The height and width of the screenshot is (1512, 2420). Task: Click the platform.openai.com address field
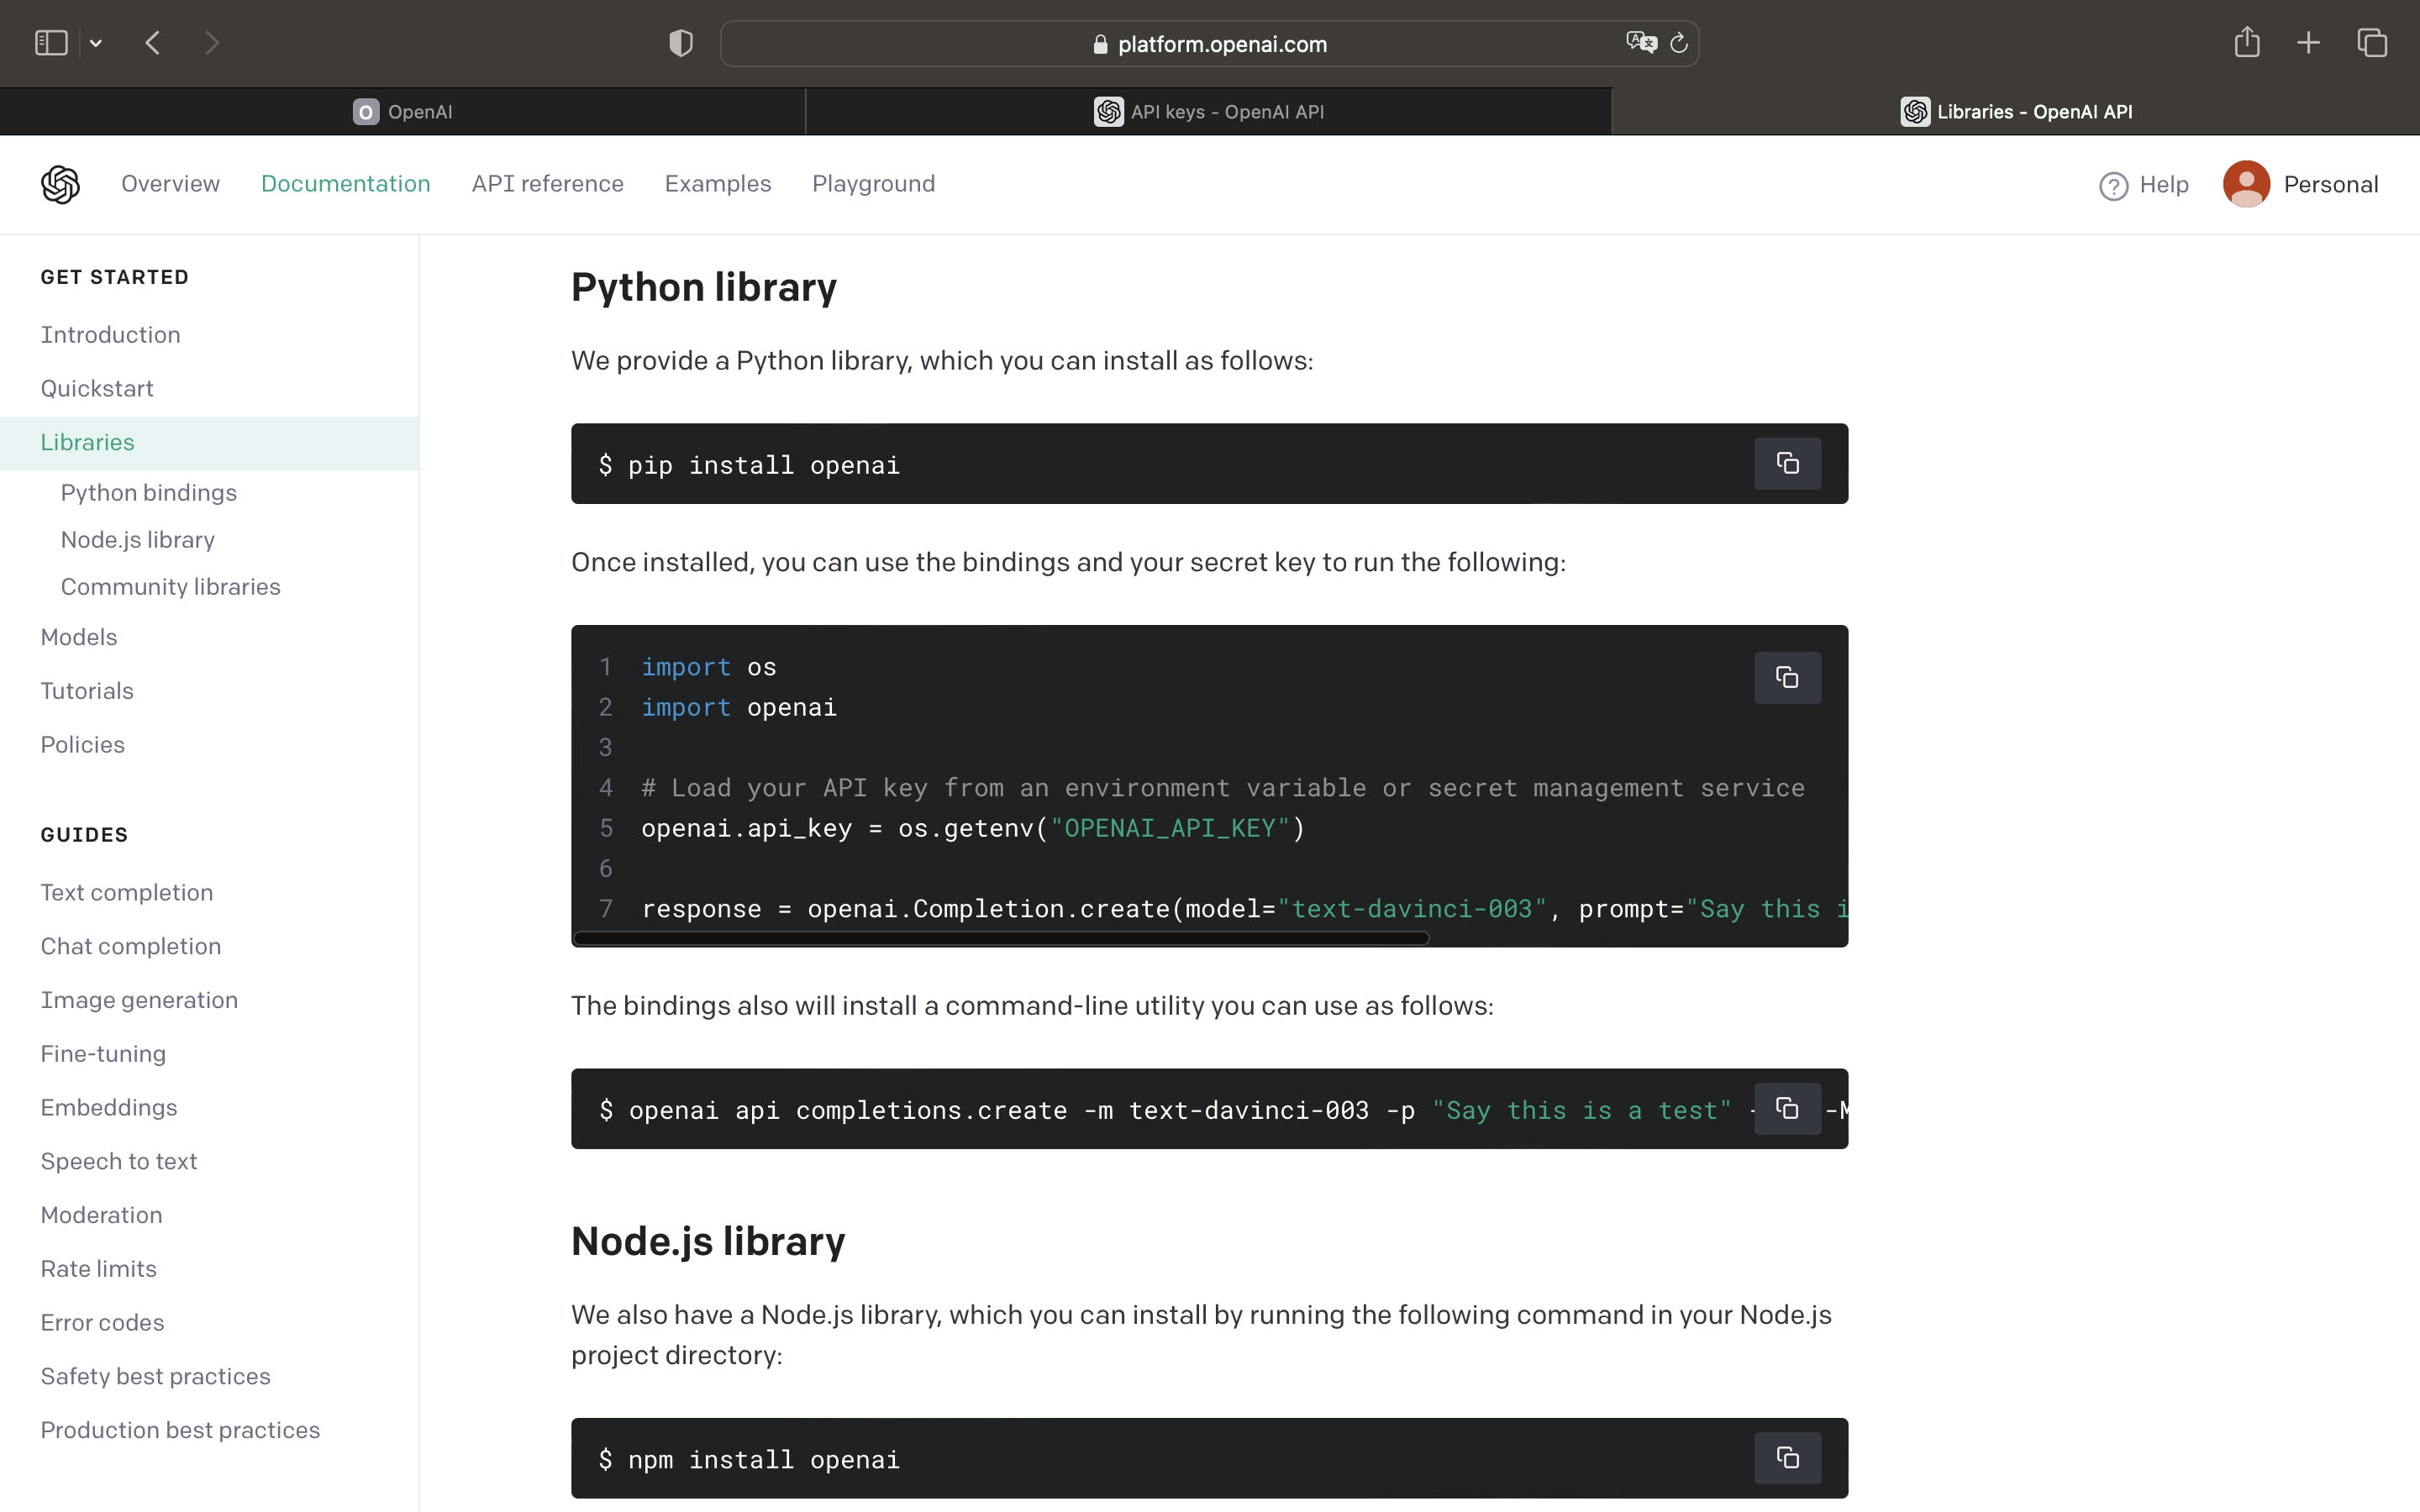(1209, 44)
